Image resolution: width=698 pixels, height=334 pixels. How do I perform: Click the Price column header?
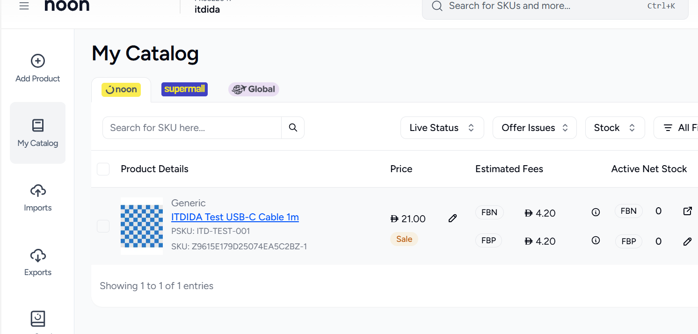pyautogui.click(x=401, y=169)
